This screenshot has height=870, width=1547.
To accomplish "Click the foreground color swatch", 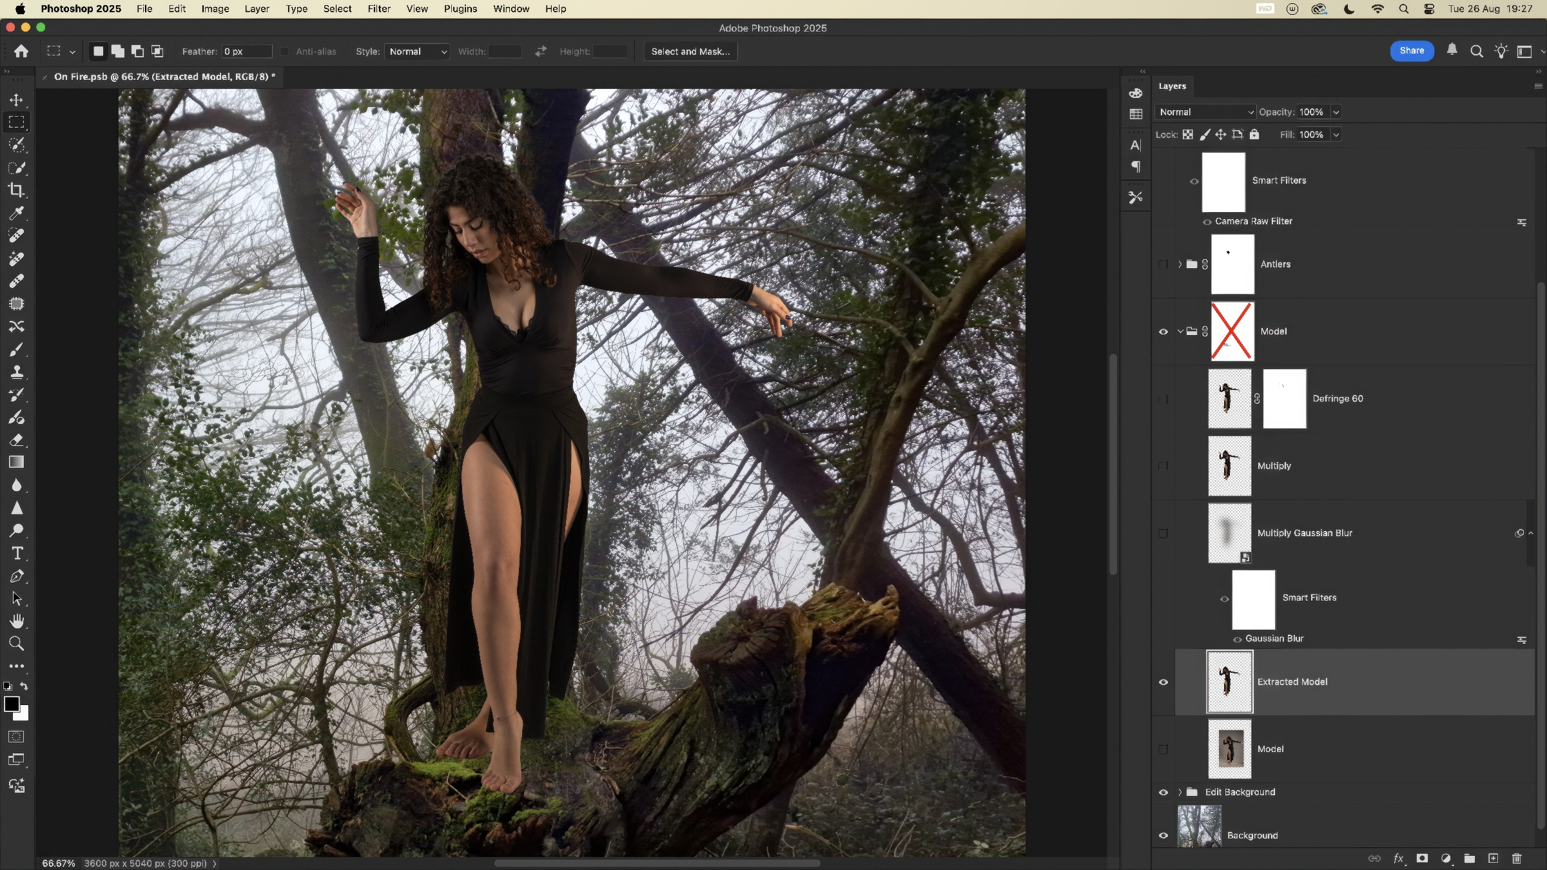I will [x=12, y=704].
